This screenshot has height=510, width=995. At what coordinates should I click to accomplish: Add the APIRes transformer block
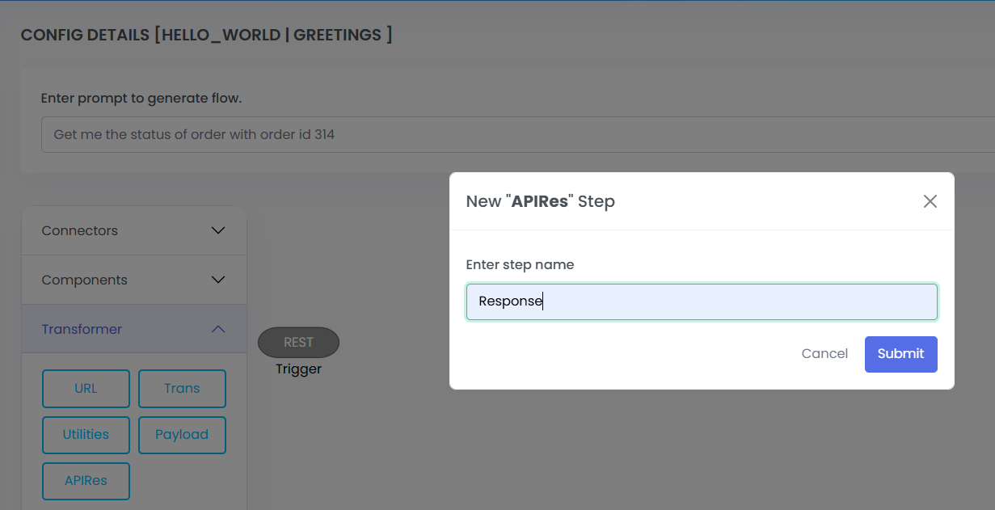[x=86, y=481]
